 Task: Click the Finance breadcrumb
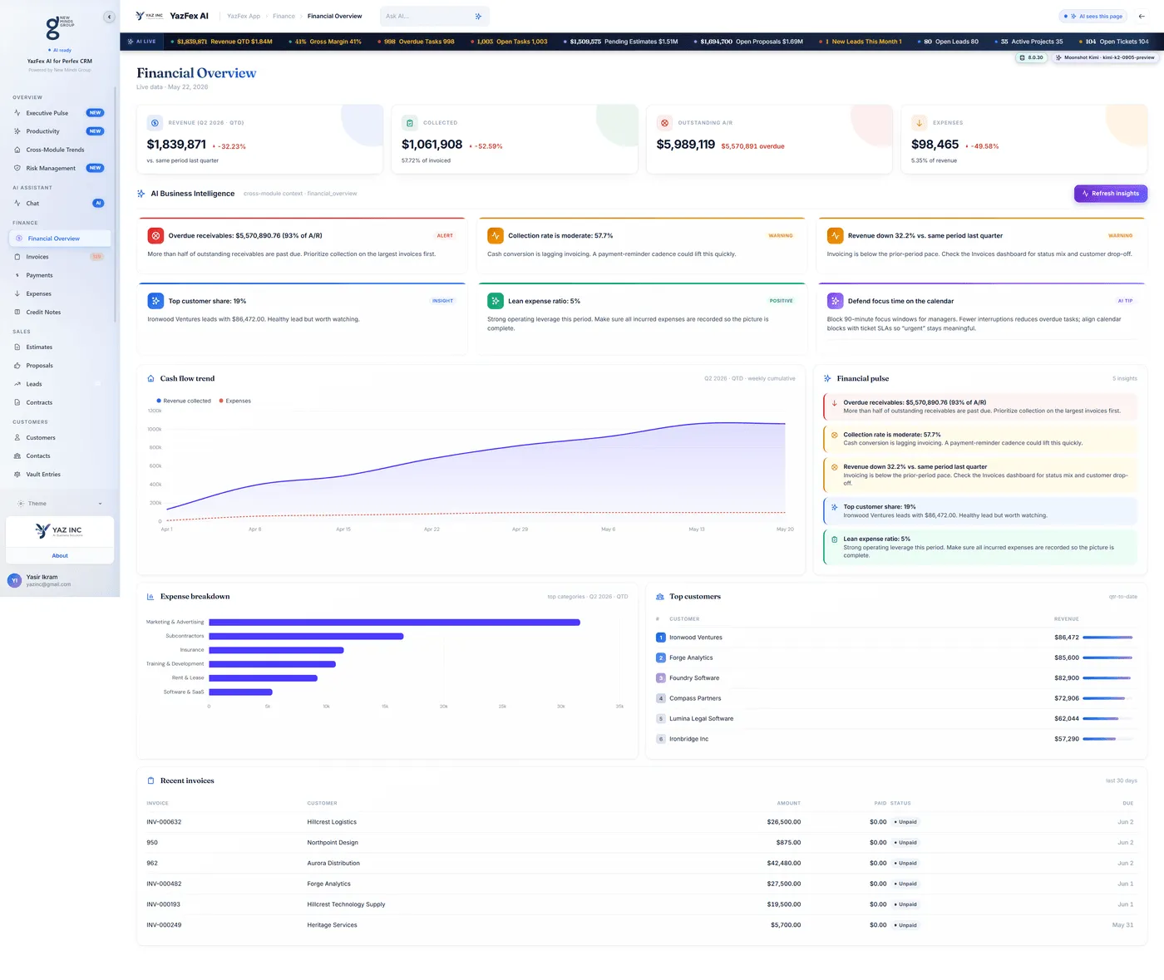284,17
